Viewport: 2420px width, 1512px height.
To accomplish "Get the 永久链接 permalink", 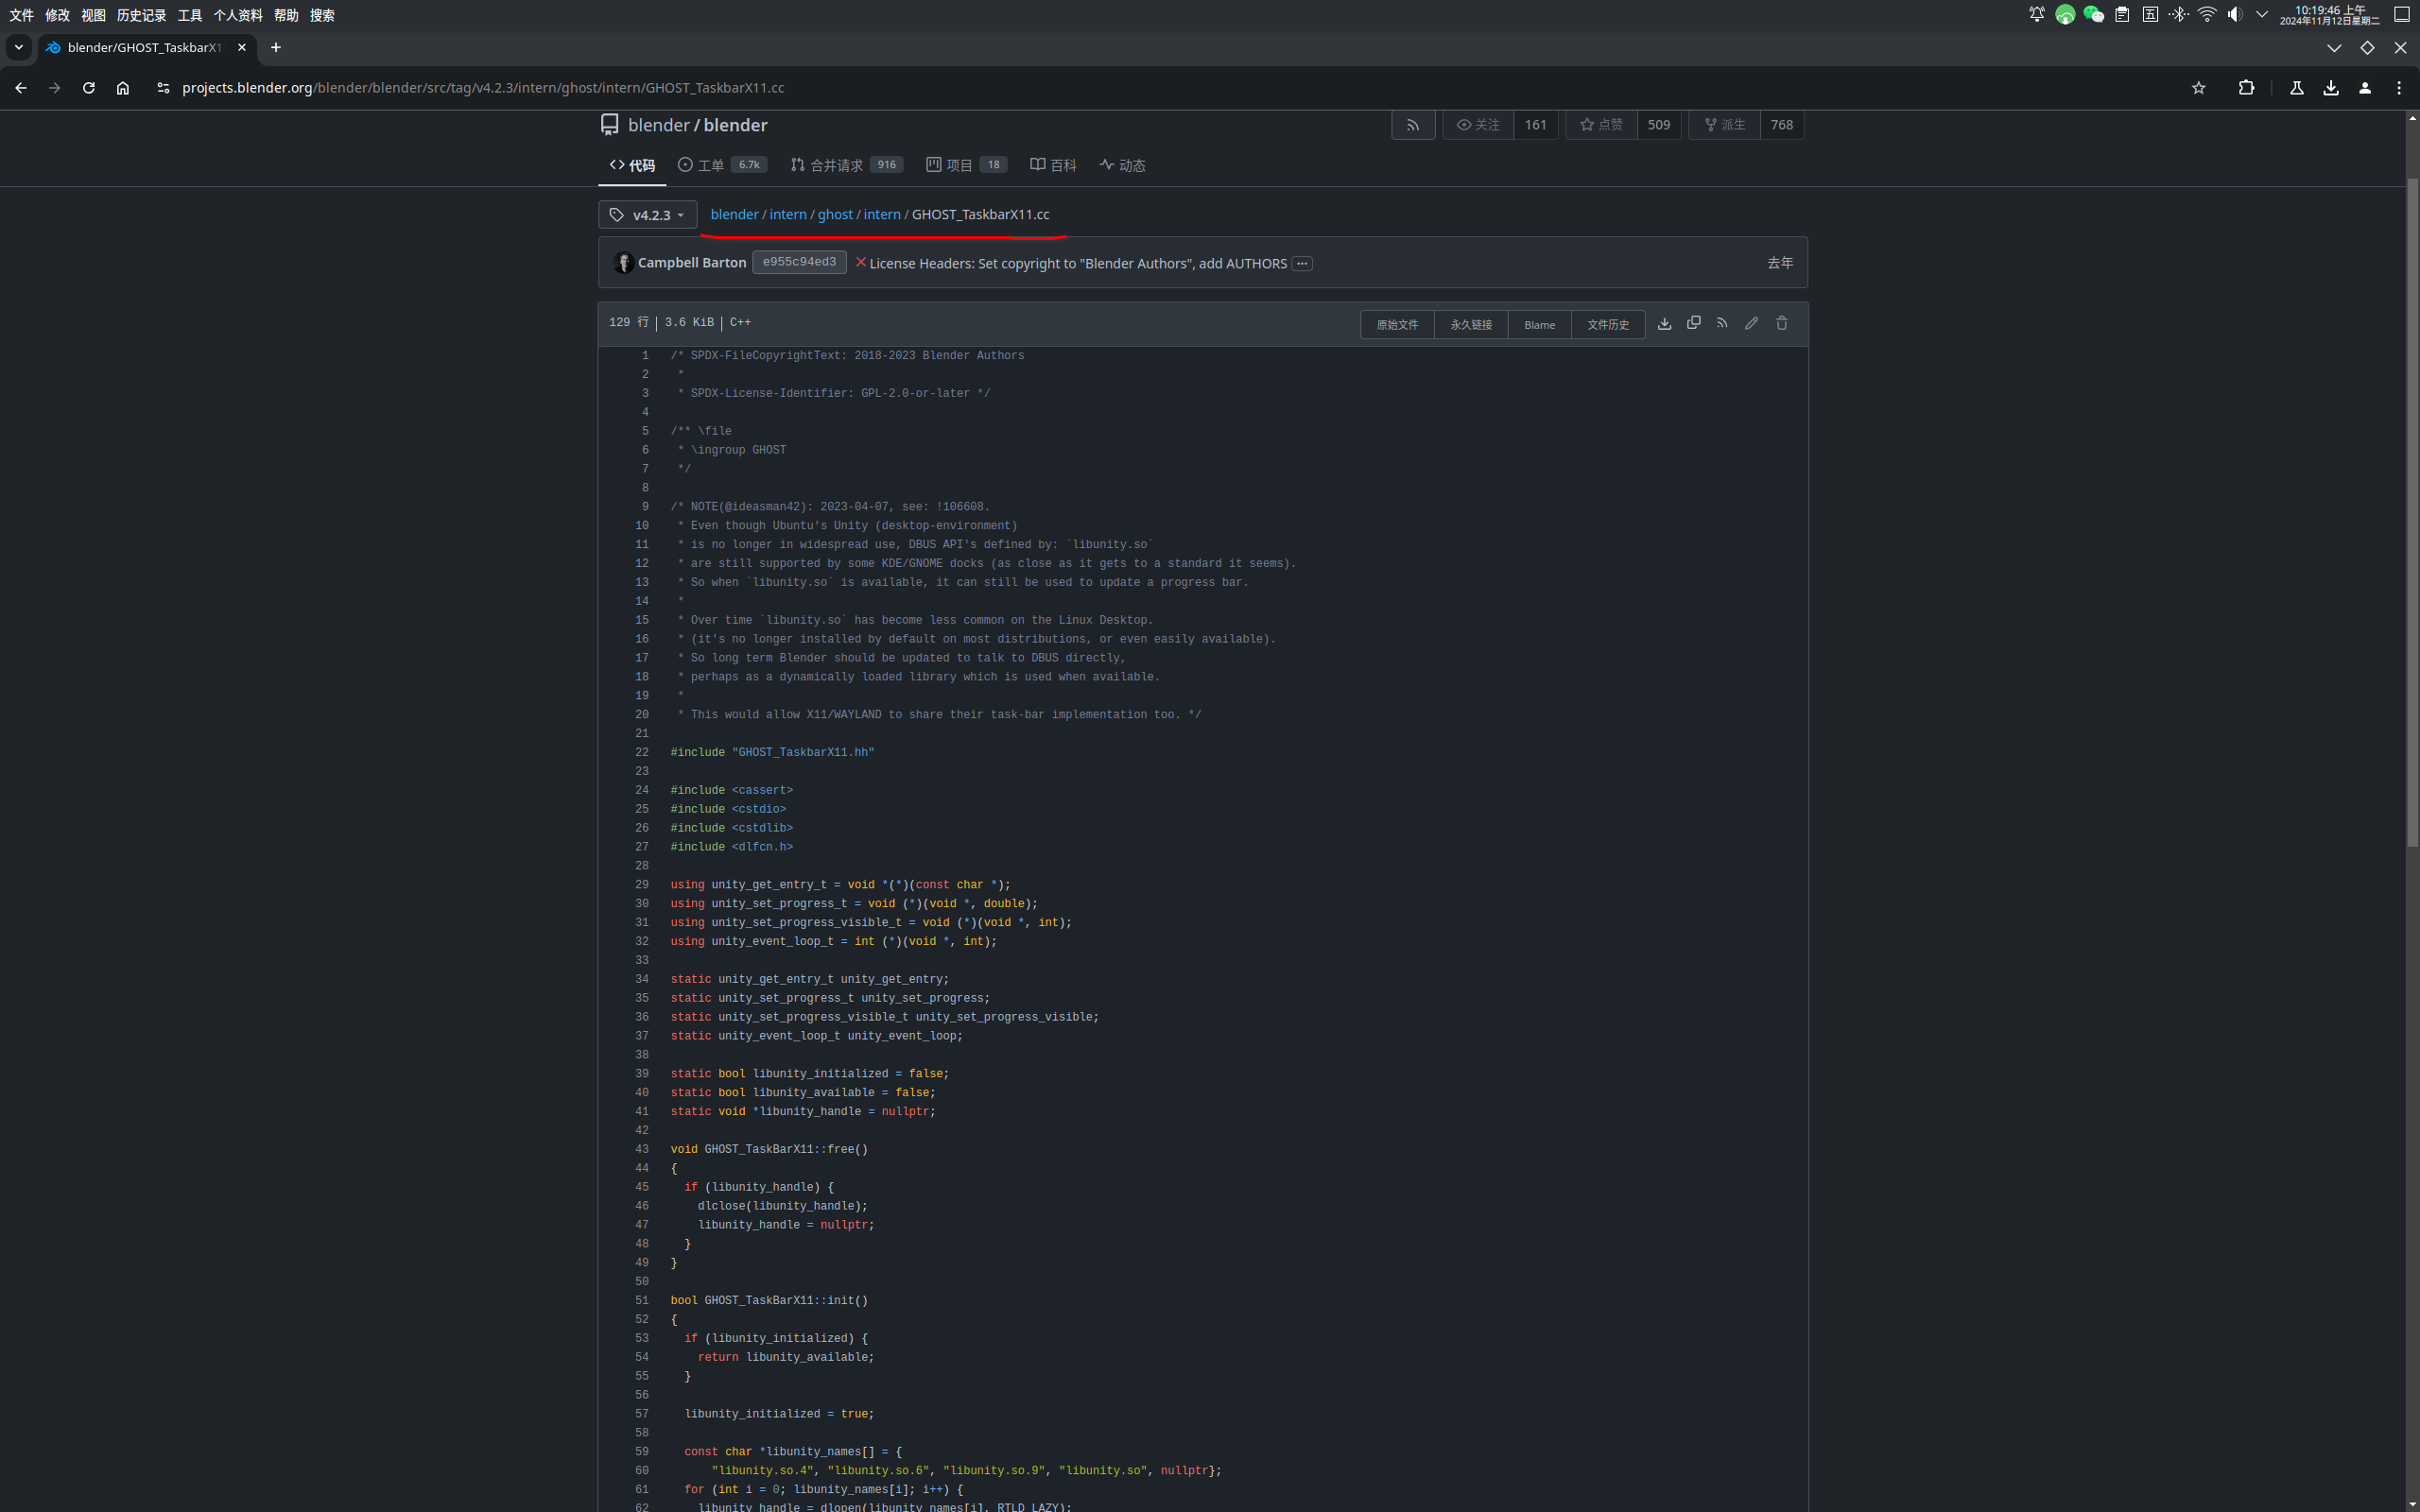I will [1471, 325].
